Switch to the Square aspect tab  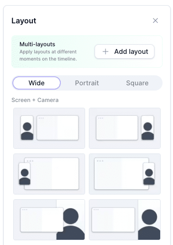click(x=137, y=83)
